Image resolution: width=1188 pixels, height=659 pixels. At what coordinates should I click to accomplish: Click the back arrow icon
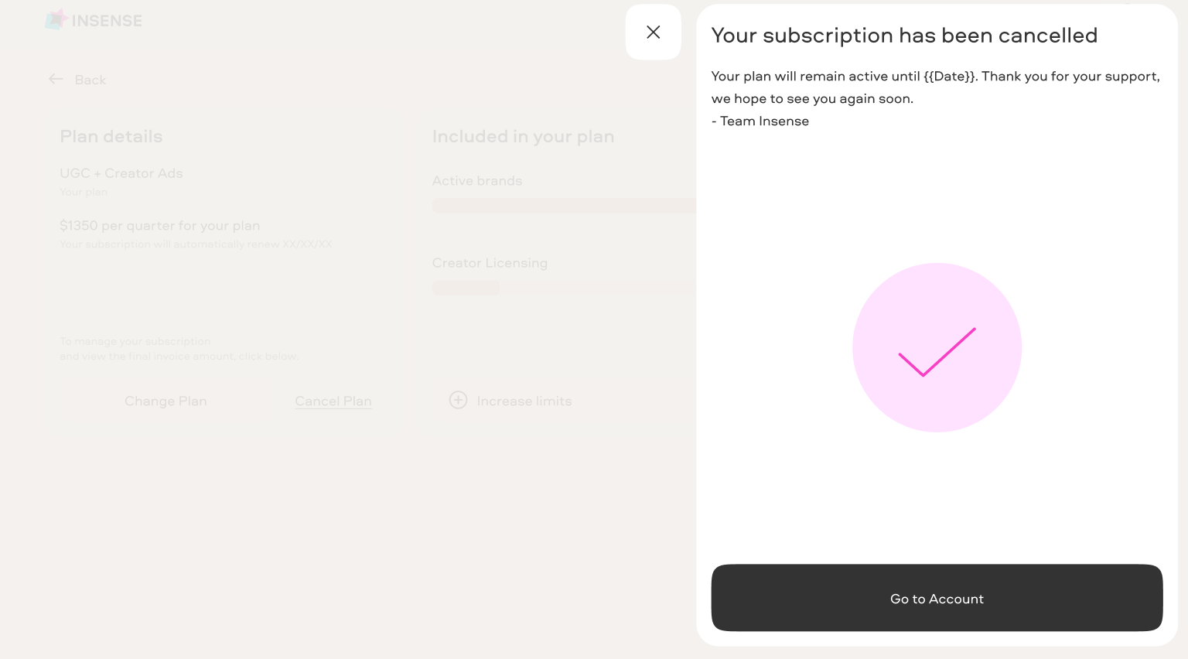[56, 79]
